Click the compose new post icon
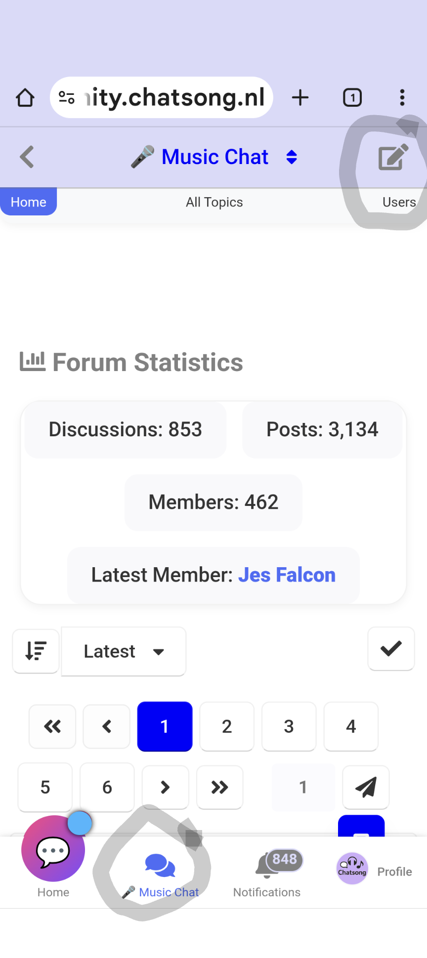 click(x=393, y=157)
